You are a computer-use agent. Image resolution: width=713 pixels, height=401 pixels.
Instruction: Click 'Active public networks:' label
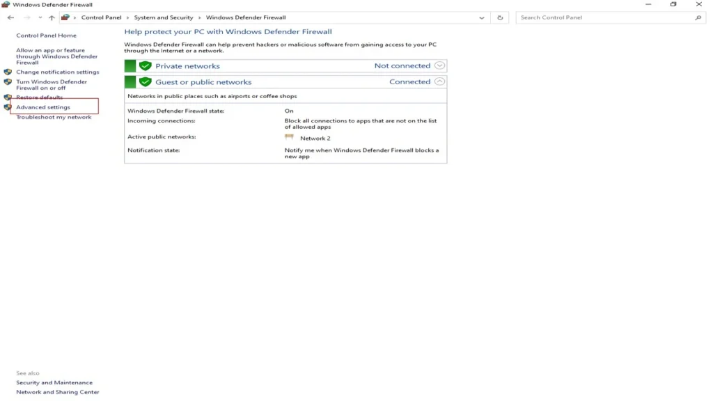tap(162, 136)
